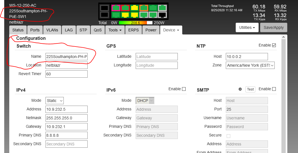The image size is (298, 153).
Task: Open SMTP settings gear icon
Action: point(240,89)
